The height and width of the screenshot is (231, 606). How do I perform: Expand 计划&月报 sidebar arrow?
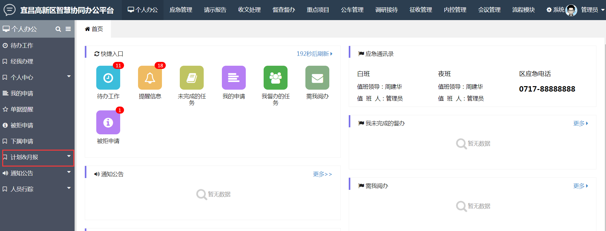[69, 156]
